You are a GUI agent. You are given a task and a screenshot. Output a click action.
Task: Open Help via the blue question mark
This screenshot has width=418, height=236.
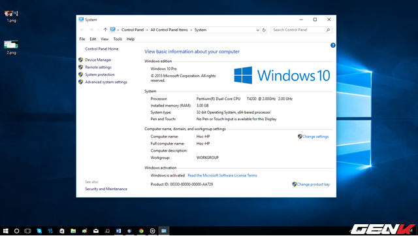[x=332, y=45]
